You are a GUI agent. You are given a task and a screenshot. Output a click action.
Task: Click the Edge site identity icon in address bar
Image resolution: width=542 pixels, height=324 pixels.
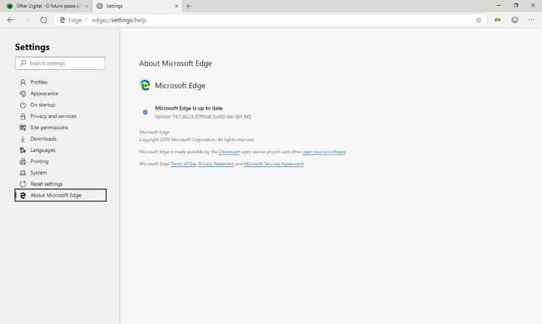[62, 20]
